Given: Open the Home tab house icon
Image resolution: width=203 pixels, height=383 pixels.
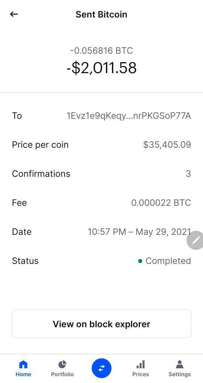Looking at the screenshot, I should (x=23, y=365).
